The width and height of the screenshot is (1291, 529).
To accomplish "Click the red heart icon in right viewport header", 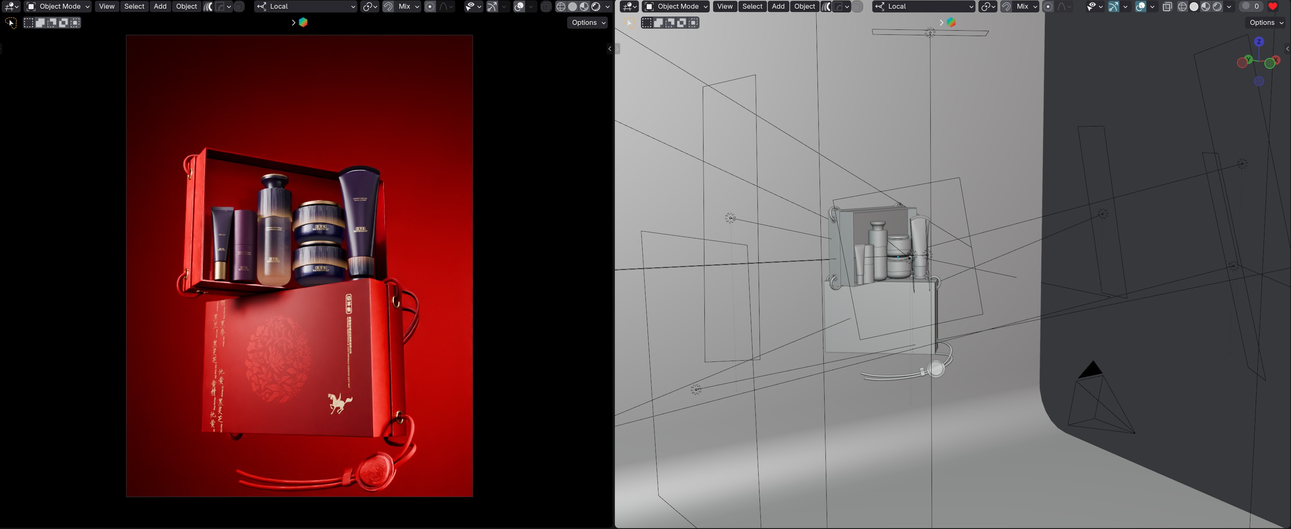I will point(1272,7).
